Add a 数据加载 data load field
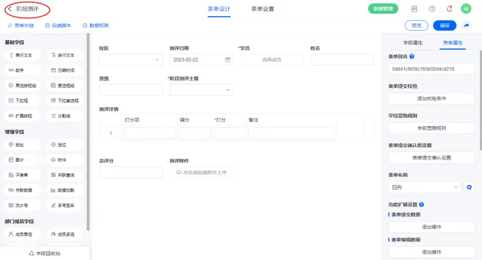 (64, 190)
